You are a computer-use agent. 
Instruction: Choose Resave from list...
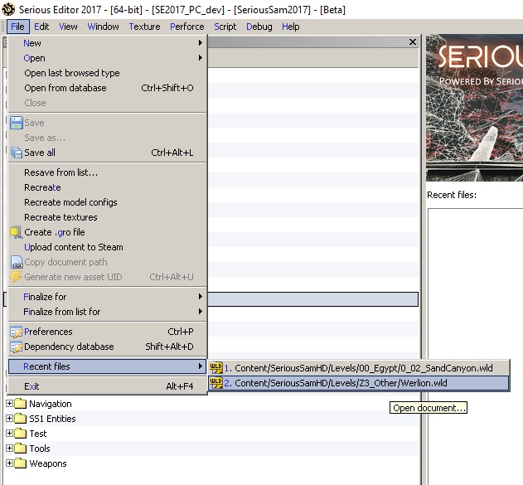(107, 172)
